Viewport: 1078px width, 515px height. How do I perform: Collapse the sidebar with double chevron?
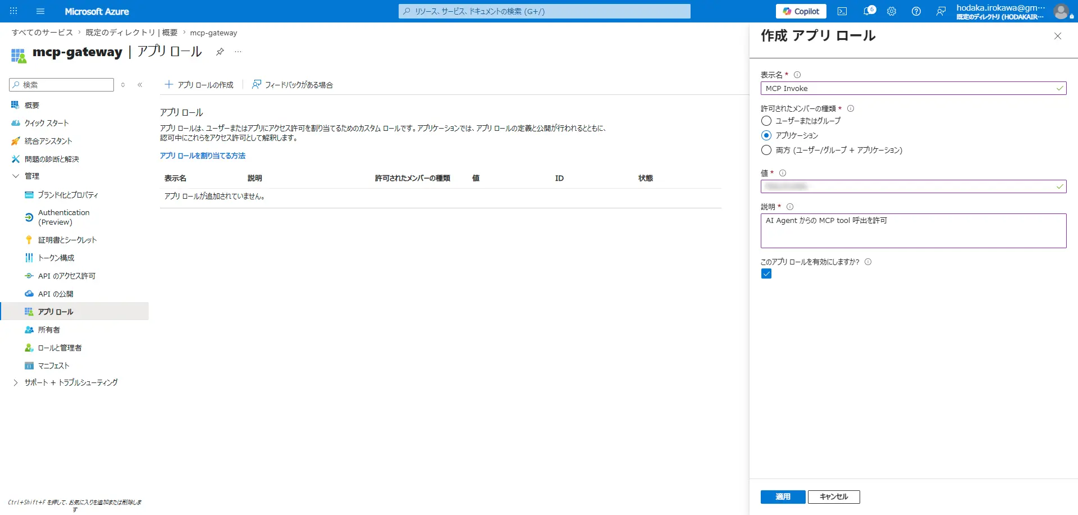[140, 85]
